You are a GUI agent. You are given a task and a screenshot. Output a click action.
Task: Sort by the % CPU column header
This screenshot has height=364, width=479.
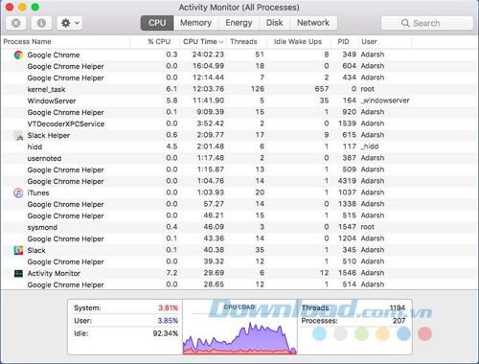click(x=159, y=42)
